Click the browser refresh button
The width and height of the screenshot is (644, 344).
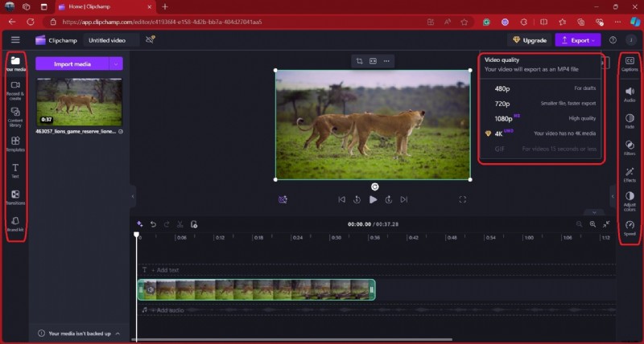(x=31, y=23)
